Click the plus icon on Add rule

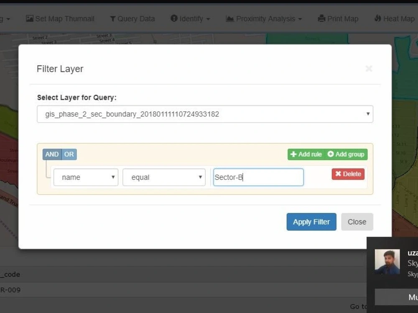coord(293,154)
